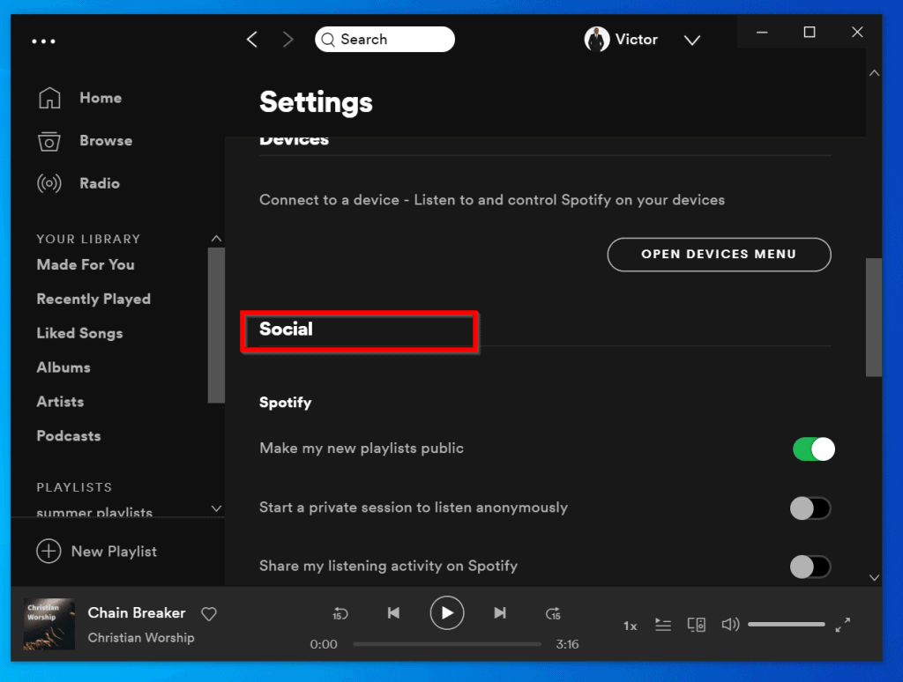Adjust the volume slider
903x682 pixels.
click(x=786, y=625)
